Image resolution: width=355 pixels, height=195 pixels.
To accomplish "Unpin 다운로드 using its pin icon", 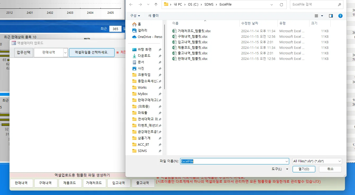I will pyautogui.click(x=160, y=56).
